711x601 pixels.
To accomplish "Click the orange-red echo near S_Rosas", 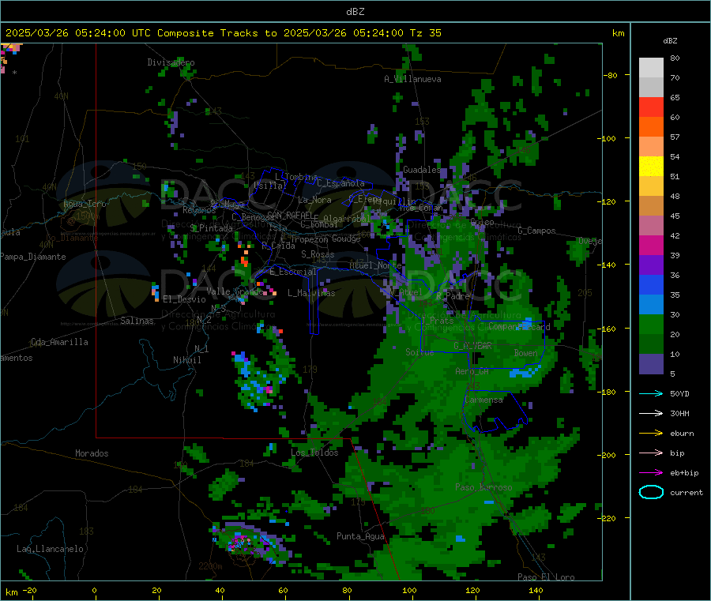I will click(244, 261).
